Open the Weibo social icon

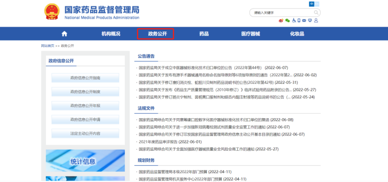[x=281, y=20]
